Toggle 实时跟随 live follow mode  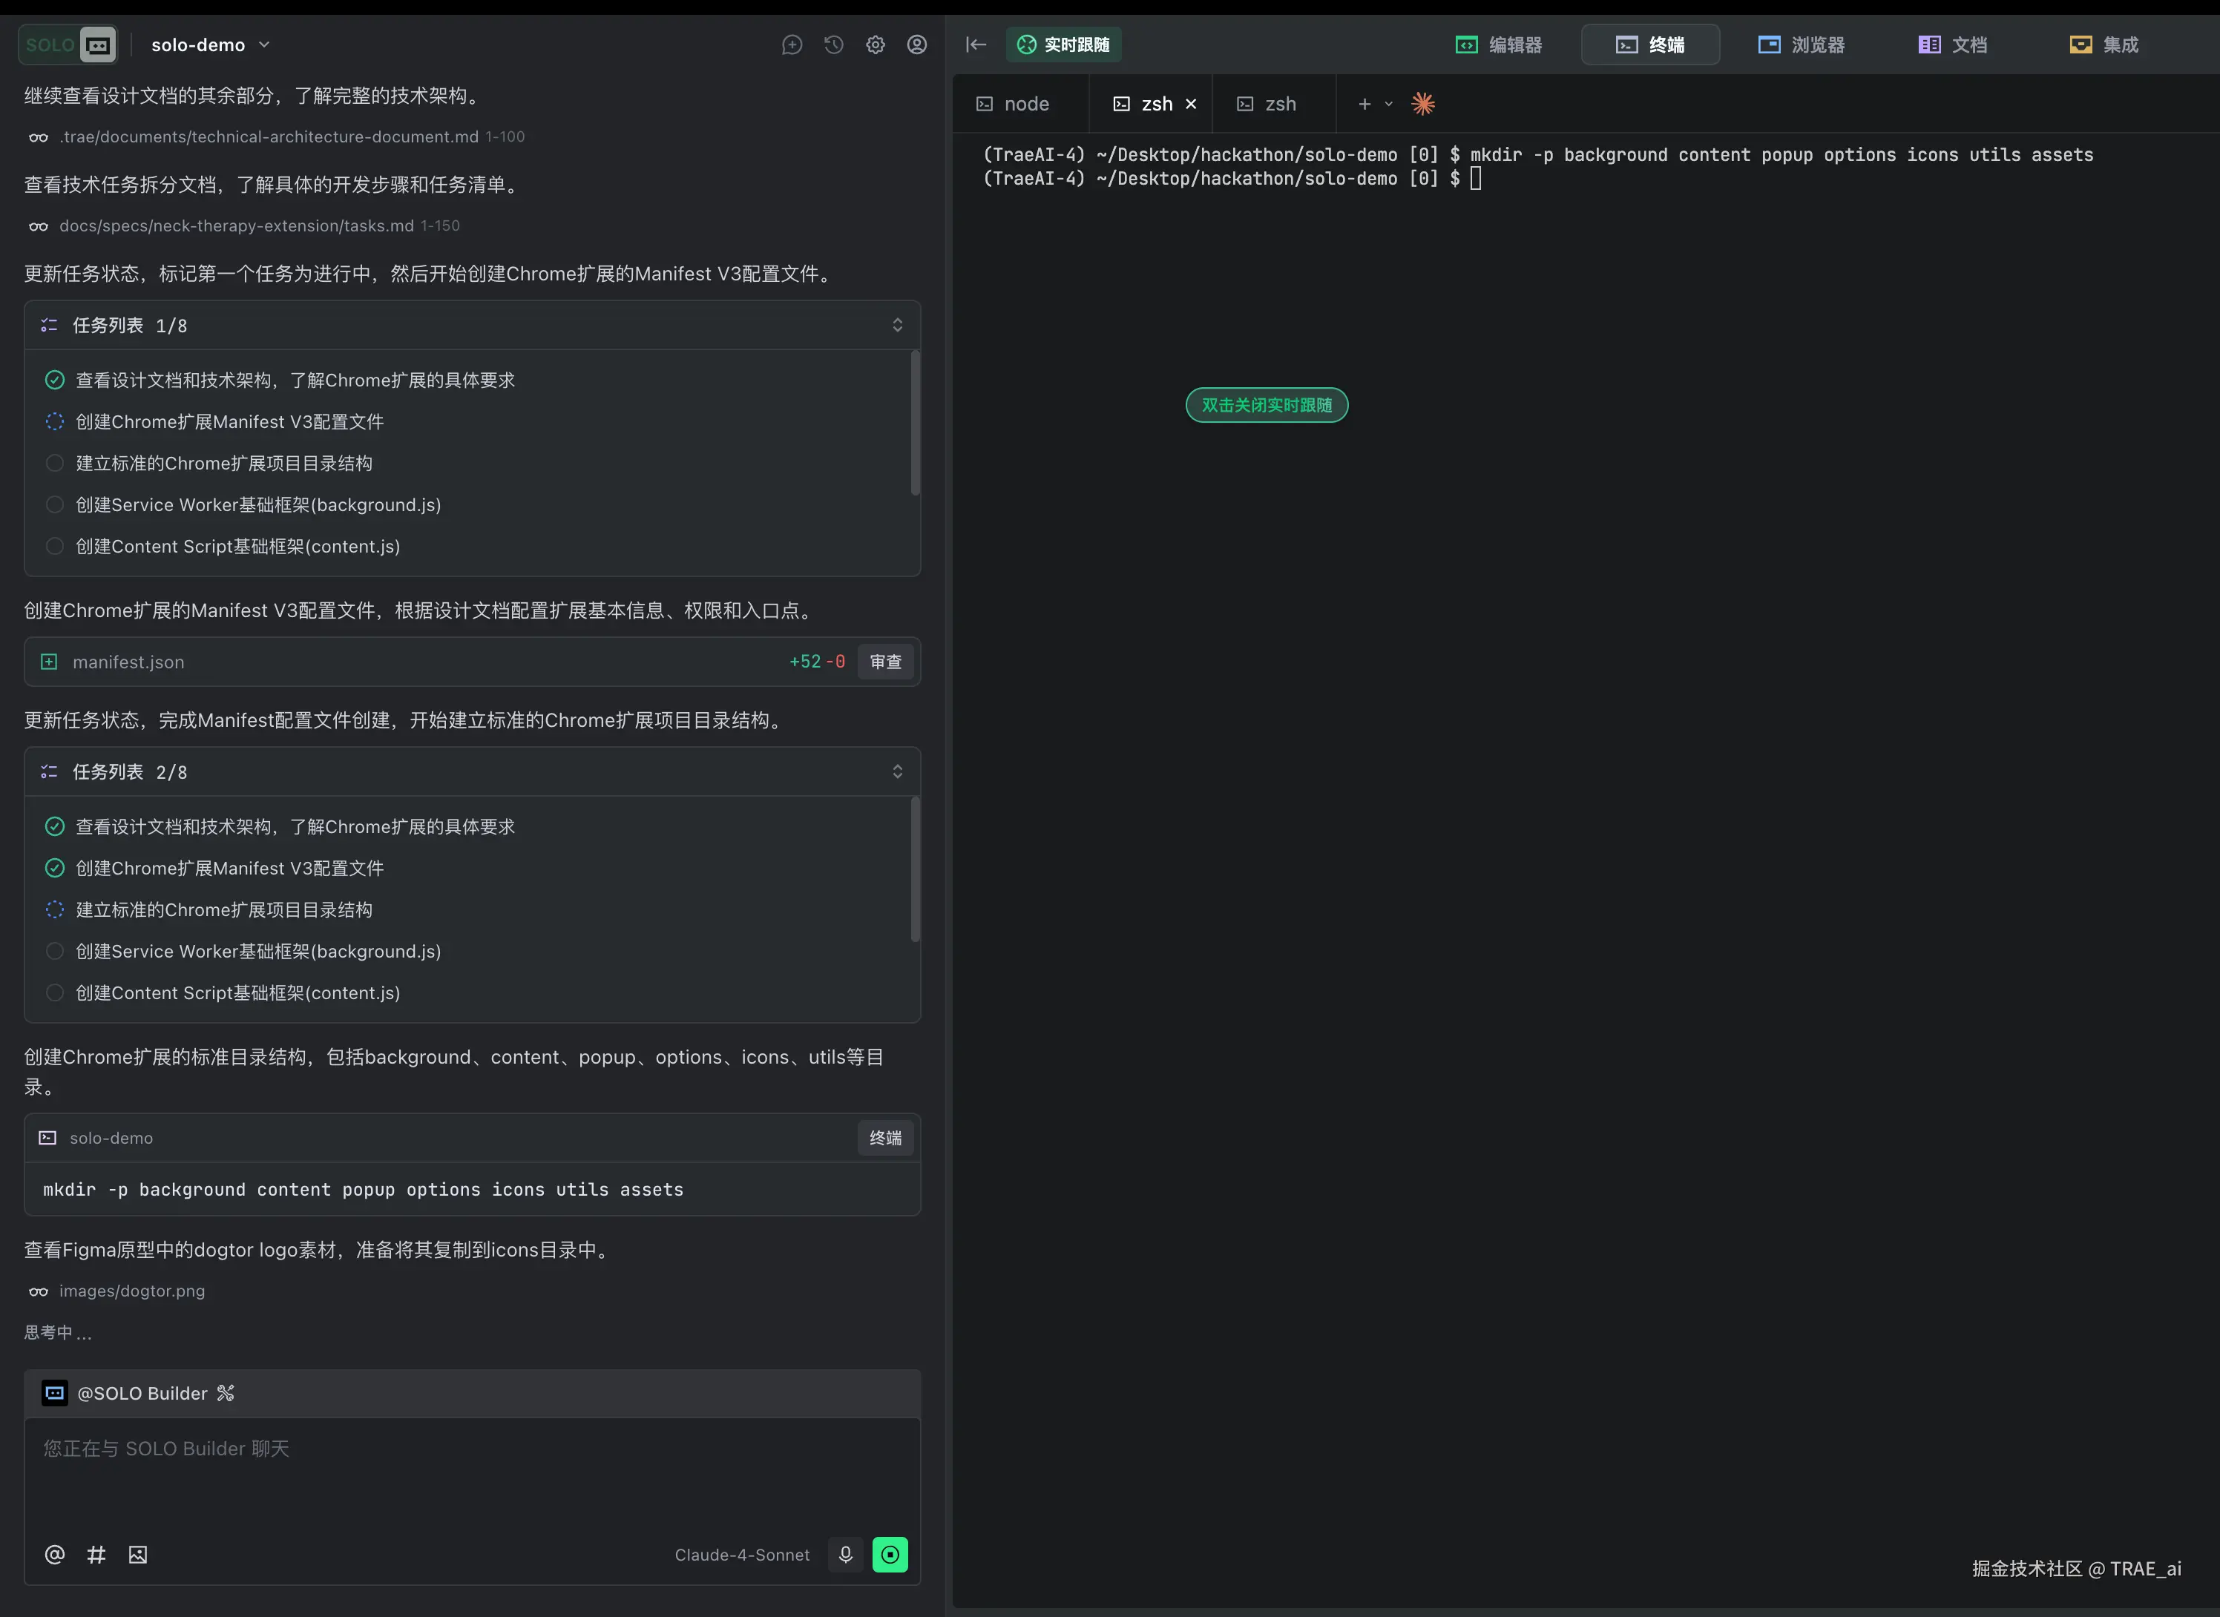point(1064,45)
